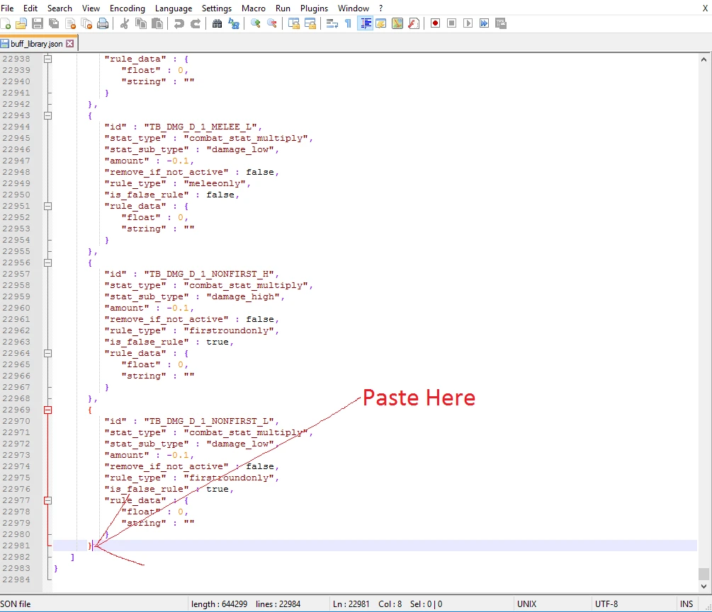The width and height of the screenshot is (712, 612).
Task: Click INS indicator in status bar
Action: (686, 604)
